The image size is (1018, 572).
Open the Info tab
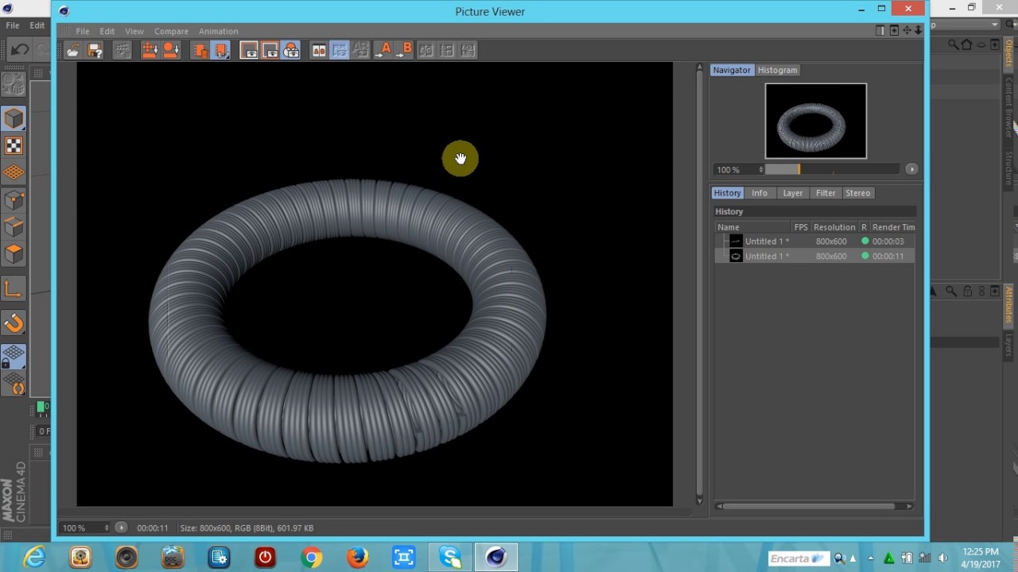tap(760, 193)
